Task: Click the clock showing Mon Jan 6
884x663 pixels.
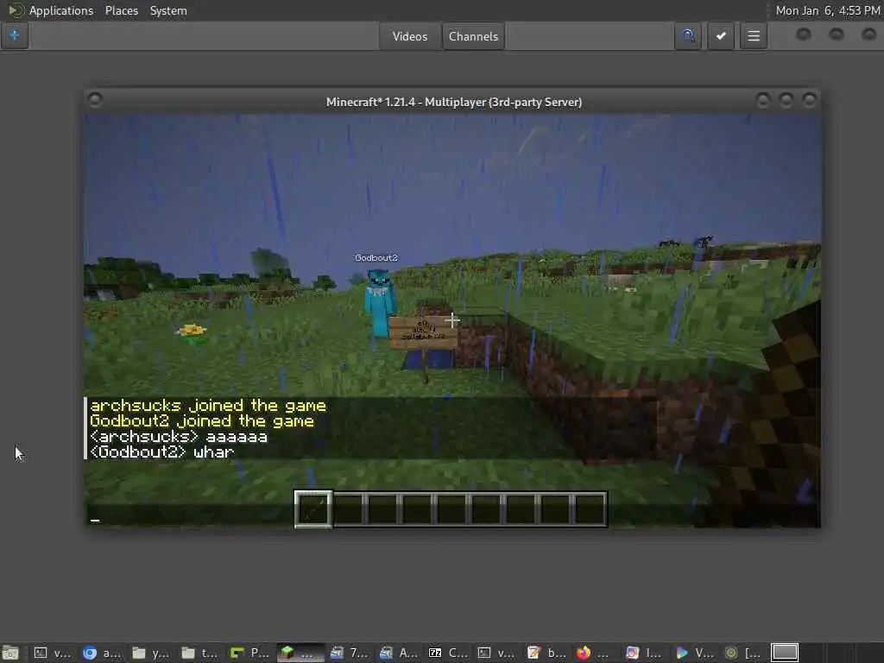Action: point(827,10)
